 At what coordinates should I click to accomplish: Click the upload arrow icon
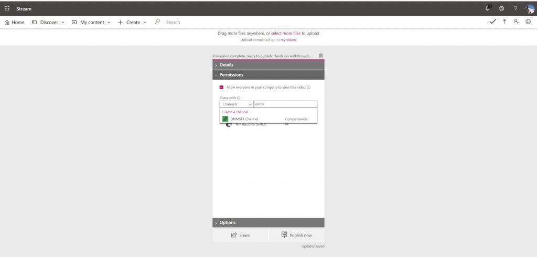[x=504, y=22]
